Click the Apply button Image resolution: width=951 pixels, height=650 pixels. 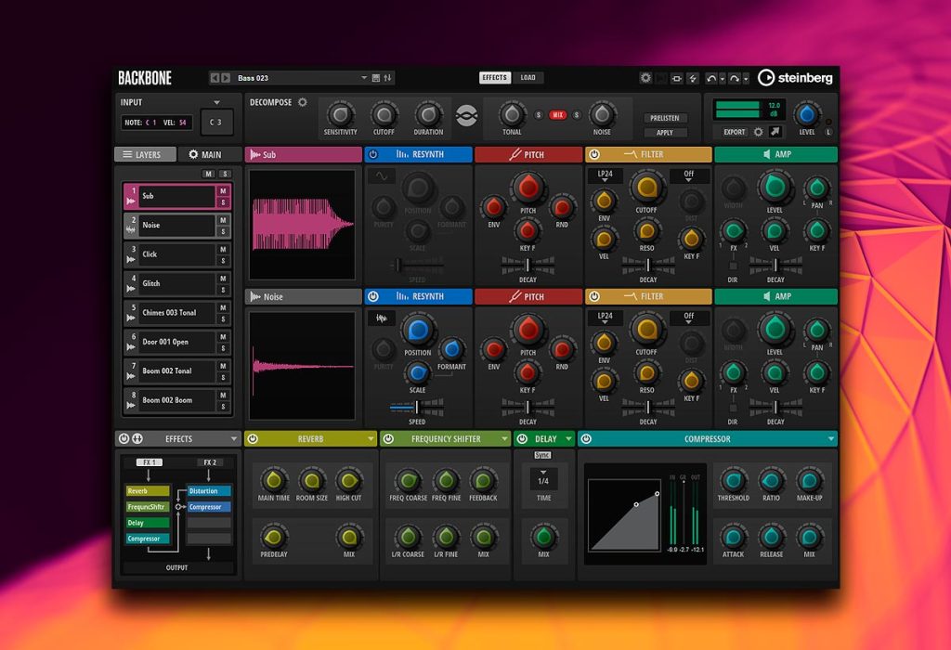point(665,132)
